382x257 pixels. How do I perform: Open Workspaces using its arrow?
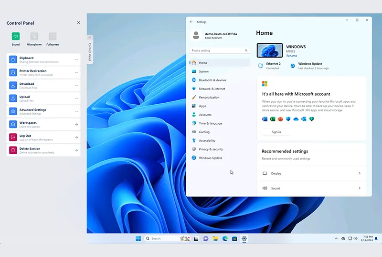point(76,124)
